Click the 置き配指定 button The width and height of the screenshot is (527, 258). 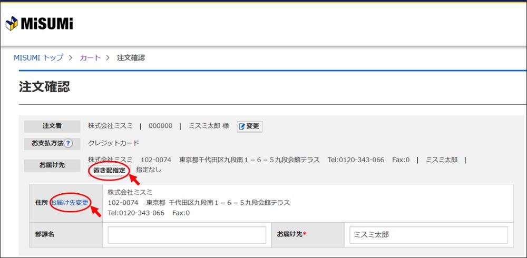pos(109,170)
